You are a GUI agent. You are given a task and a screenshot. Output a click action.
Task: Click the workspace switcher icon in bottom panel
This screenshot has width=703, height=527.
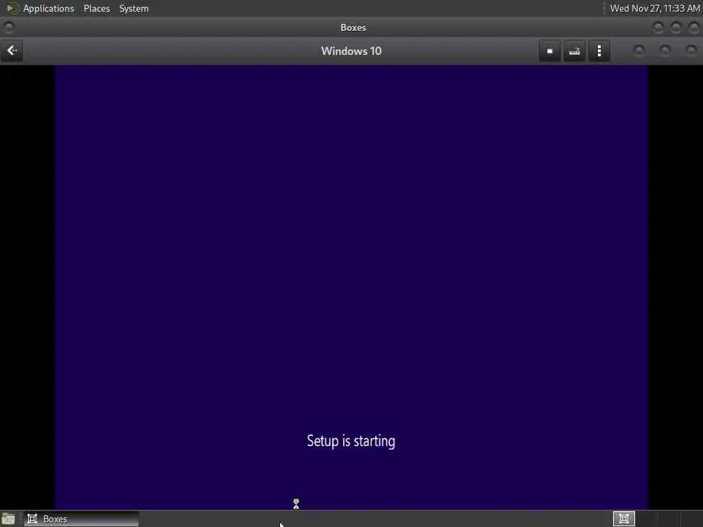[623, 519]
